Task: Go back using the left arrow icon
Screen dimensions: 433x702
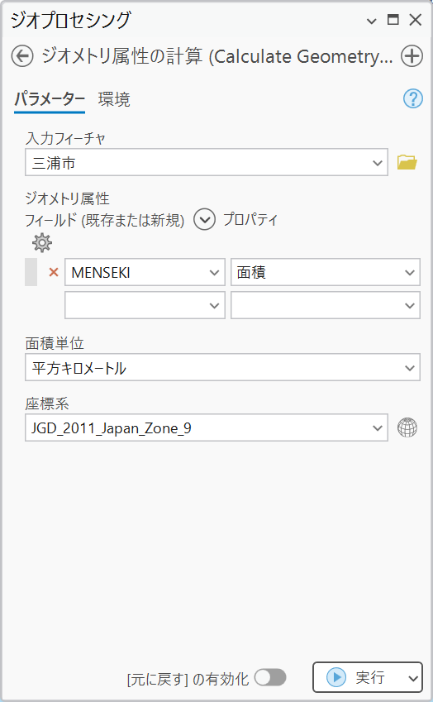Action: 22,56
